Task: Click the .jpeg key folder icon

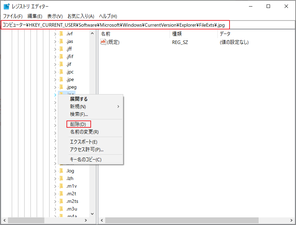Action: point(62,87)
